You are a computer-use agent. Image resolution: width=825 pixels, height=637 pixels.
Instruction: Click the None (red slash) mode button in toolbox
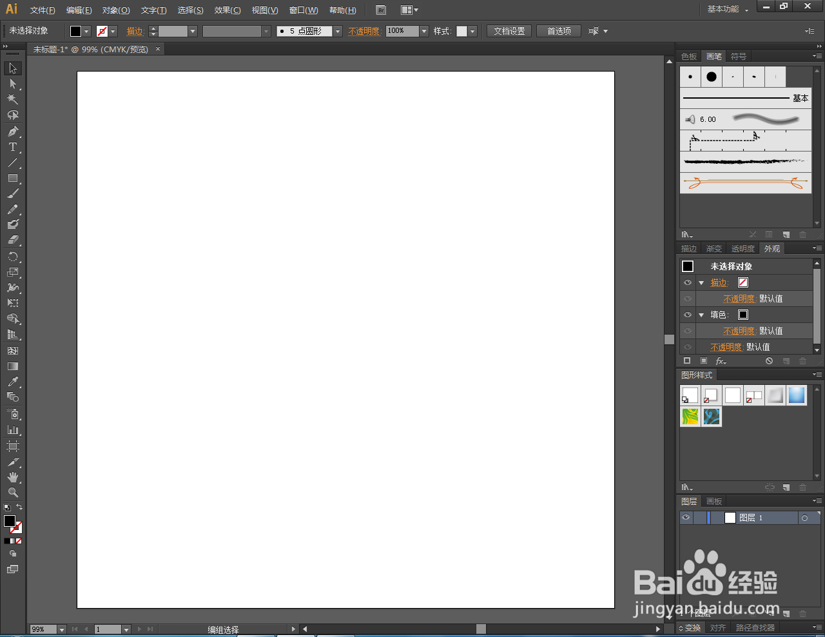click(19, 541)
